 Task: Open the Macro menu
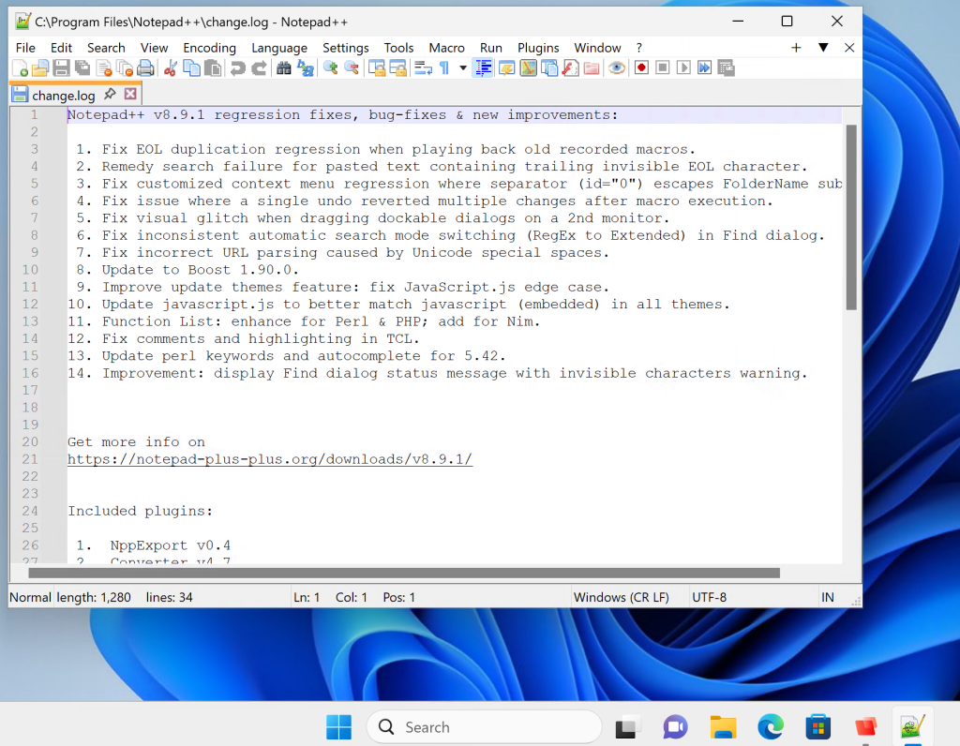[446, 48]
